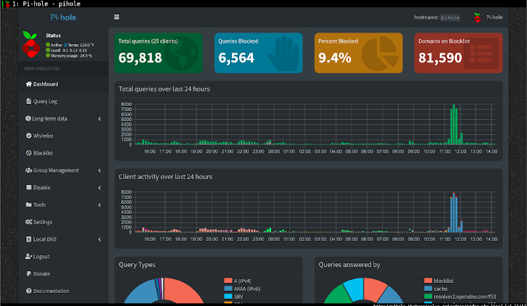Screen dimensions: 527x306
Task: Click the Dashboard home icon
Action: pyautogui.click(x=28, y=84)
